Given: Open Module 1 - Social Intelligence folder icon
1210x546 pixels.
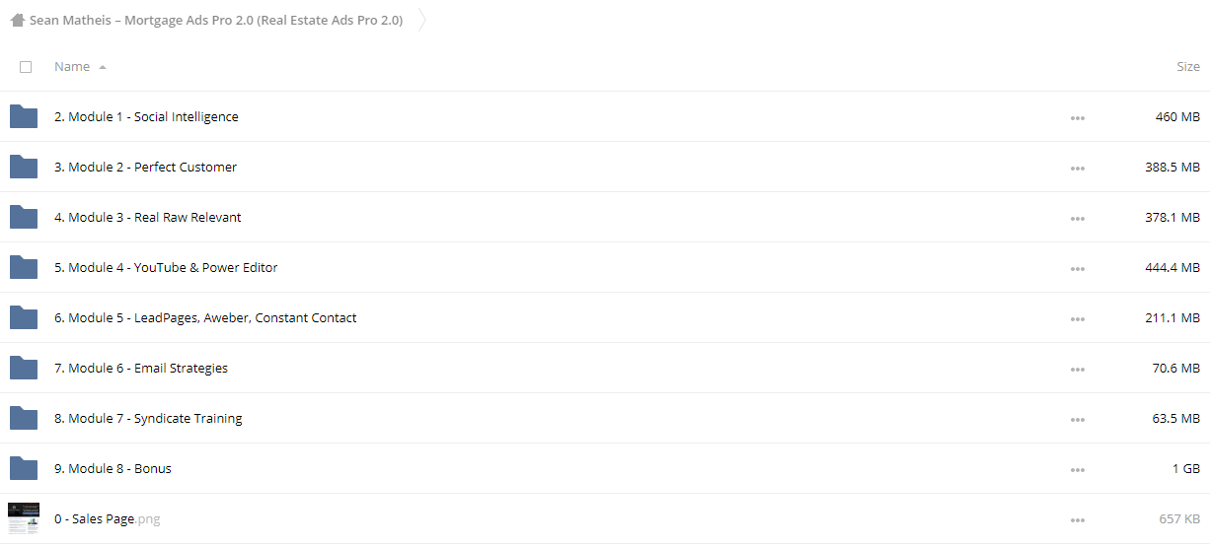Looking at the screenshot, I should (23, 116).
